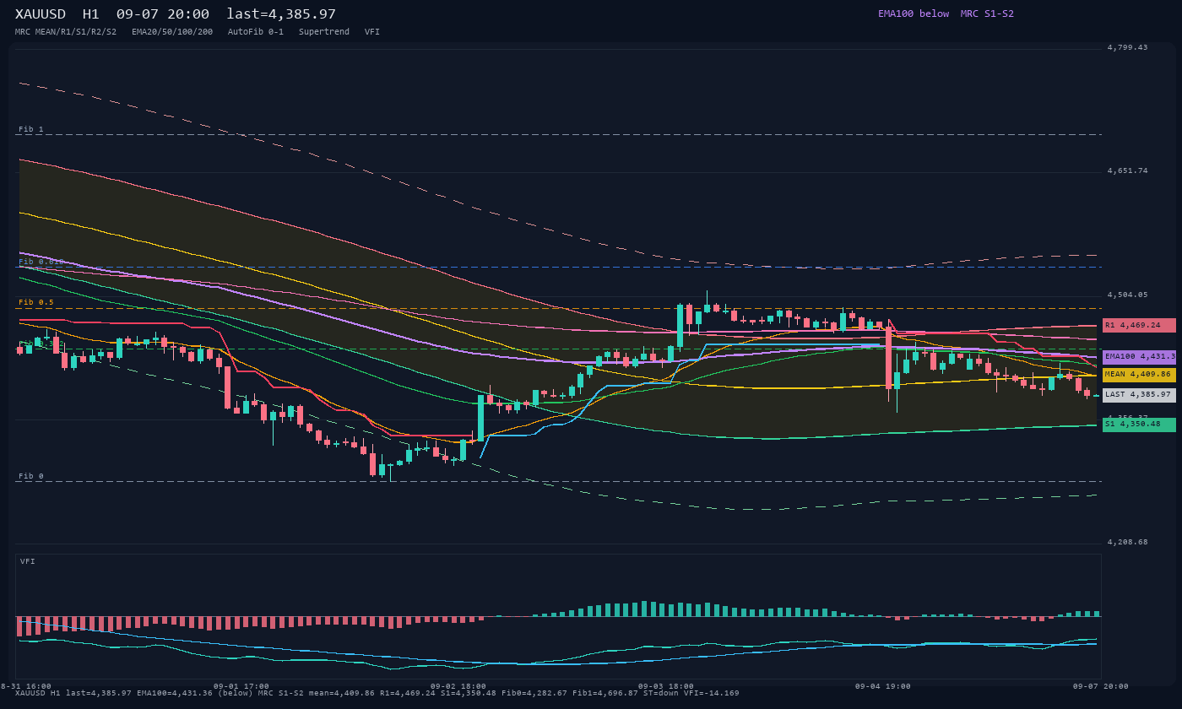
Task: Click the 09-03 18:00 time axis label
Action: [x=666, y=686]
